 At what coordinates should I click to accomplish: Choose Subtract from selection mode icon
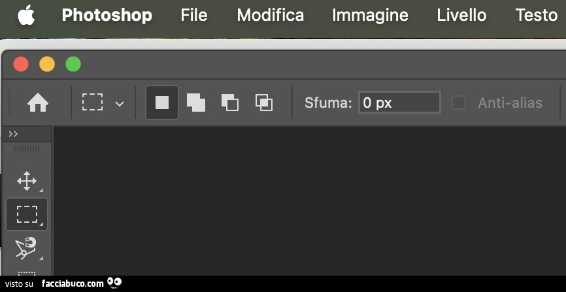(230, 103)
